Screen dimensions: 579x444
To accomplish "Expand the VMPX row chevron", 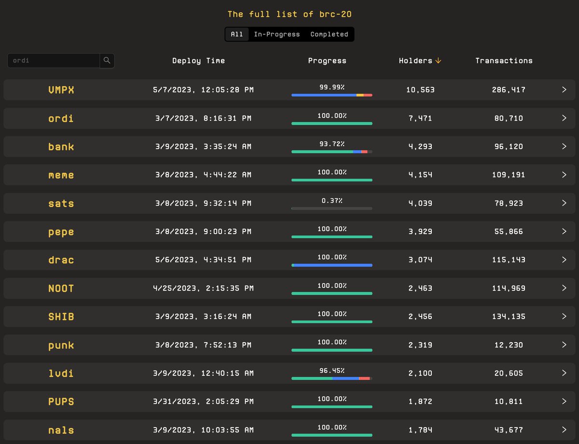I will point(564,90).
